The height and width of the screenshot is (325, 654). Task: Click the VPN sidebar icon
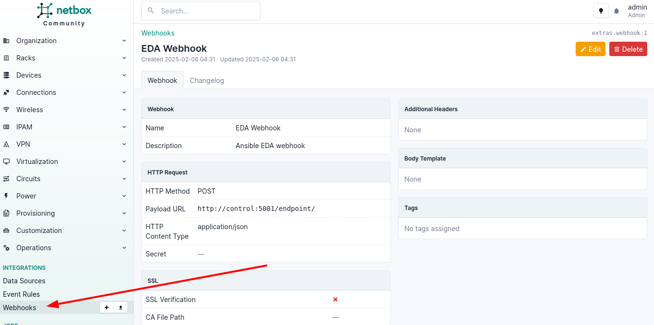pyautogui.click(x=6, y=144)
